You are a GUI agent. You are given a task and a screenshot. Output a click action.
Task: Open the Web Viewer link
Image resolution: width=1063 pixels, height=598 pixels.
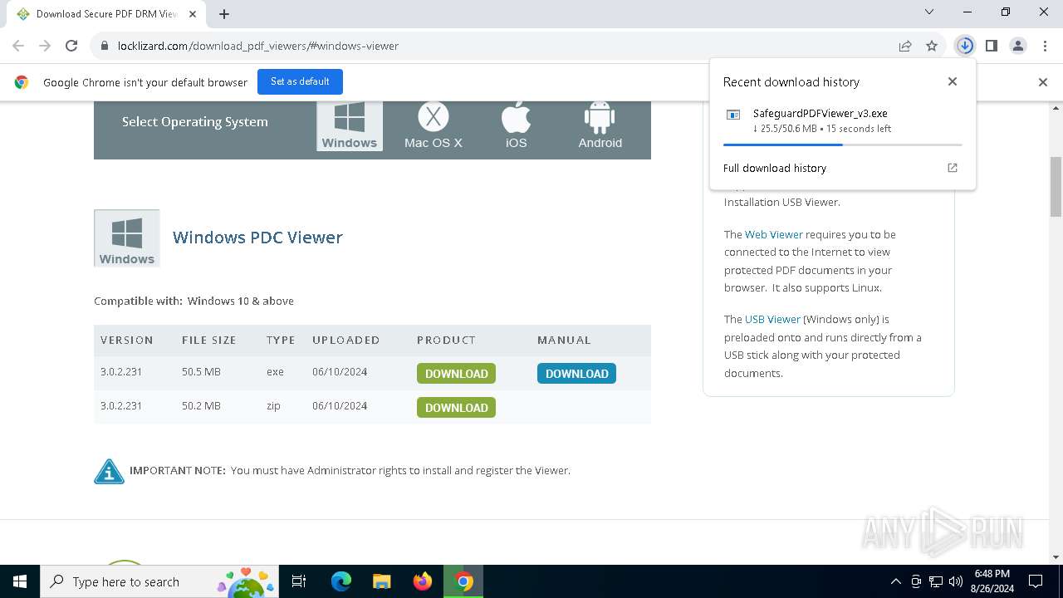(773, 234)
